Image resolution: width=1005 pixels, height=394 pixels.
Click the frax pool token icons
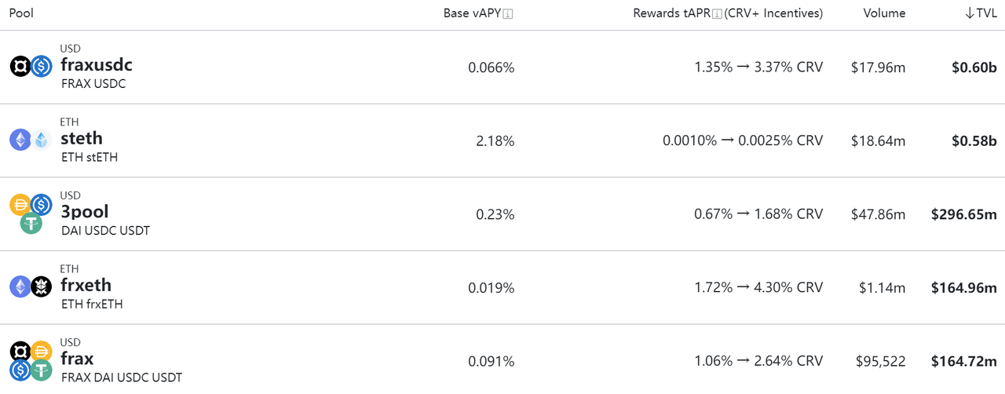(x=31, y=360)
